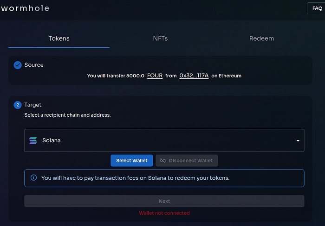Viewport: 325px width, 226px height.
Task: Click the Next button
Action: pos(164,201)
